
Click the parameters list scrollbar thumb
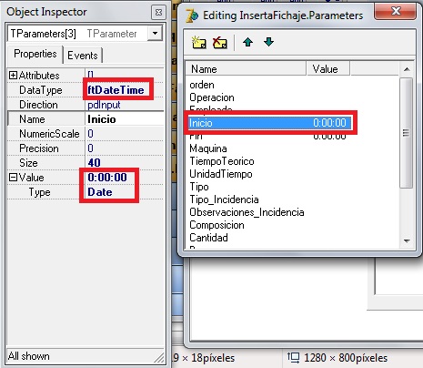(x=407, y=133)
